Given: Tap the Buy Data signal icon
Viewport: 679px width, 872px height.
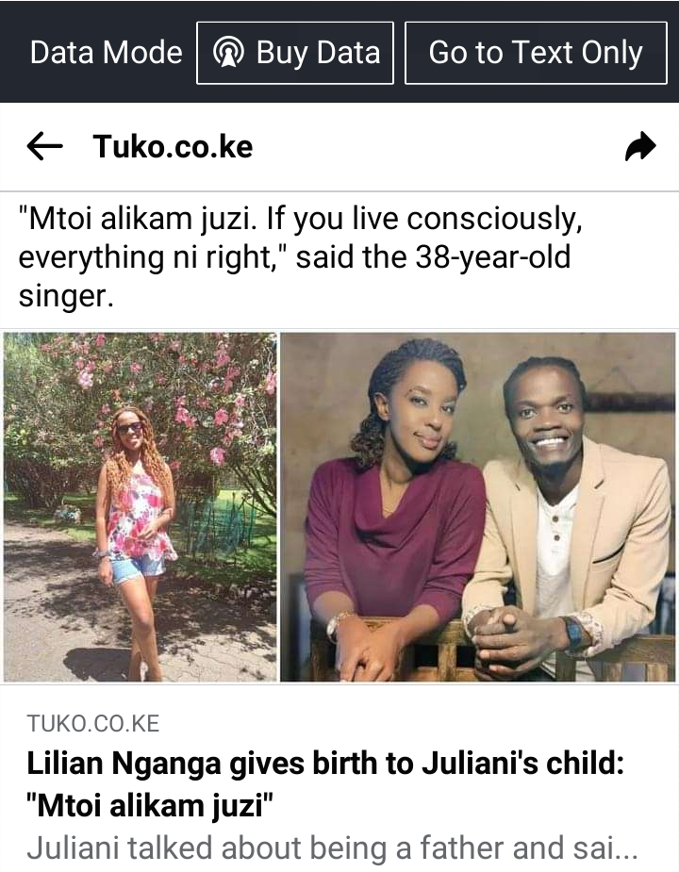Looking at the screenshot, I should point(228,53).
